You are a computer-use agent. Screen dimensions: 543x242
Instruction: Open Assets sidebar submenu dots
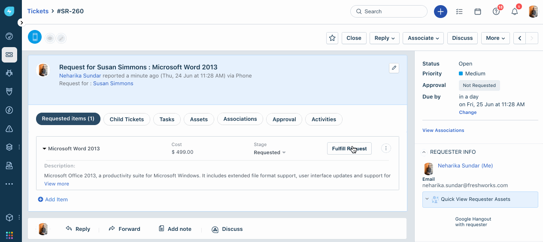[x=19, y=147]
